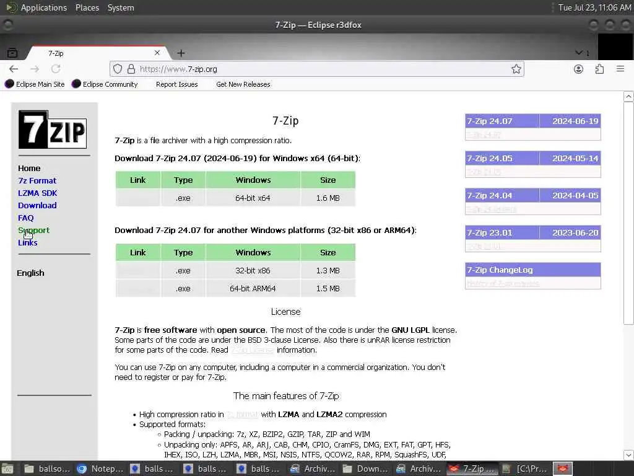Screen dimensions: 634x476
Task: Switch to the ballso... folder taskbar item
Action: 46,469
